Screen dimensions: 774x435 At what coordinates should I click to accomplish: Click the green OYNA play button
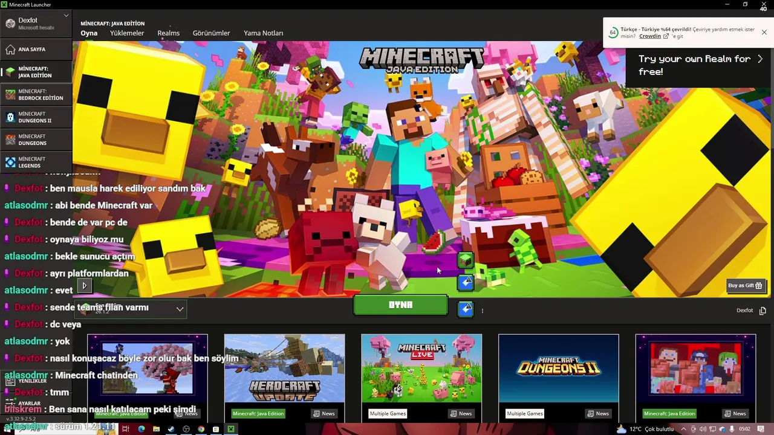click(x=400, y=305)
